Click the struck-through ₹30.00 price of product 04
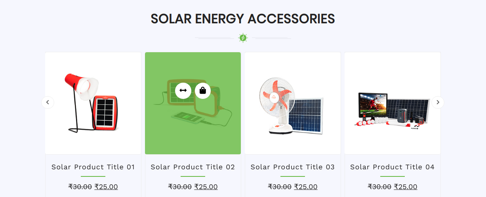Viewport: 486px width, 197px height. 379,187
